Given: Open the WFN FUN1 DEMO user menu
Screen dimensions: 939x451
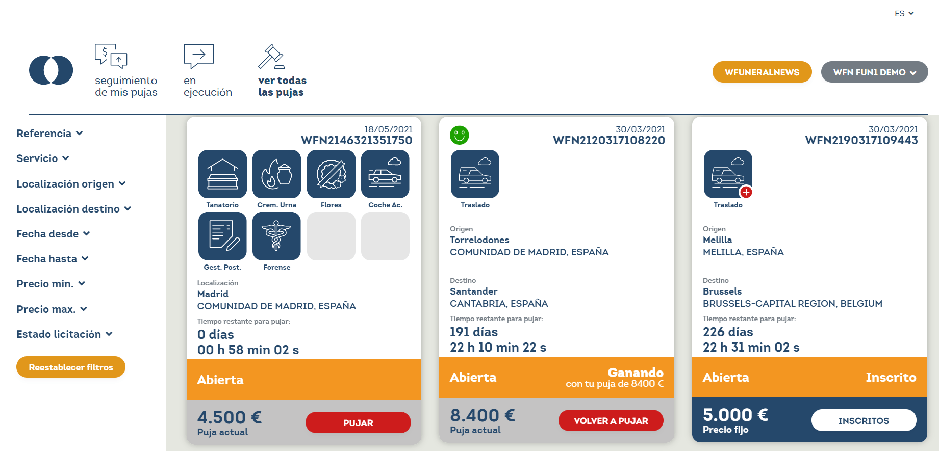Looking at the screenshot, I should click(874, 72).
